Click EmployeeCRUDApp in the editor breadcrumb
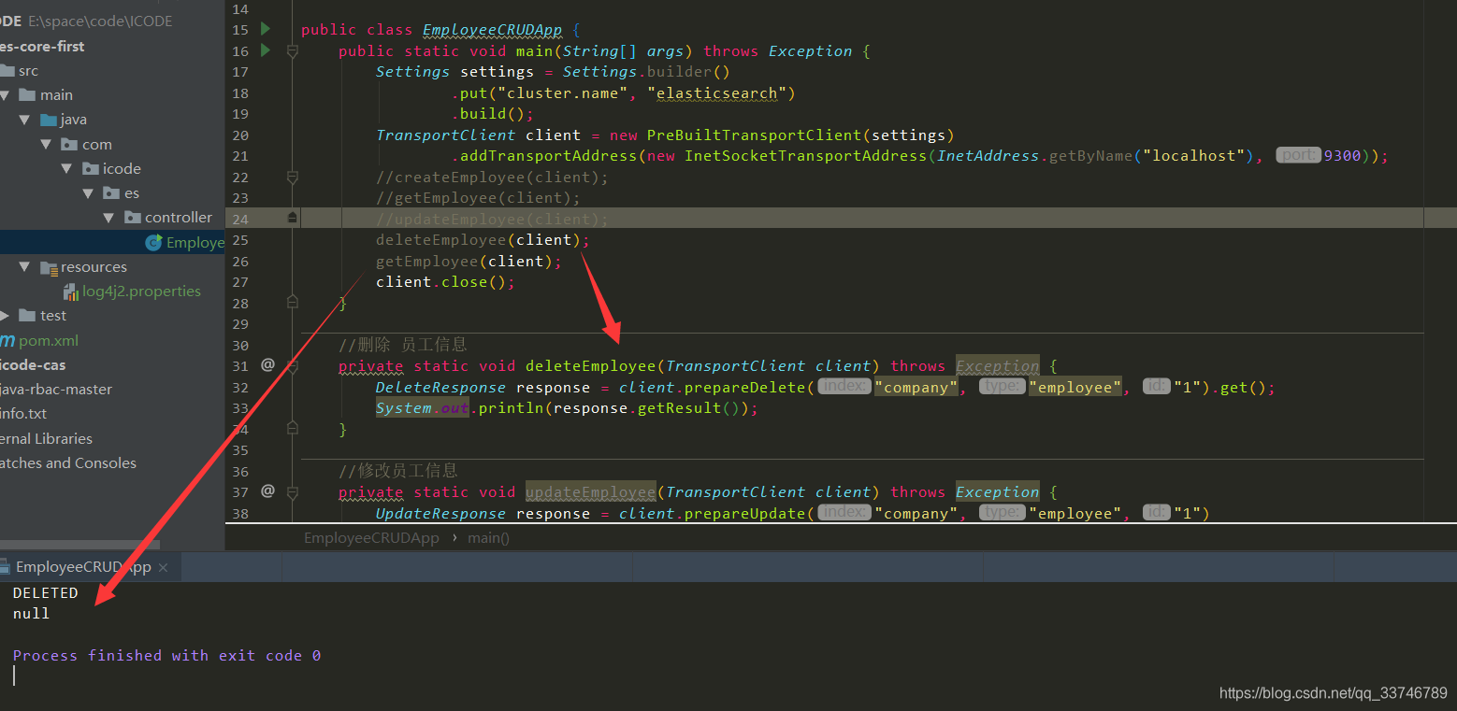The height and width of the screenshot is (711, 1457). click(x=371, y=538)
